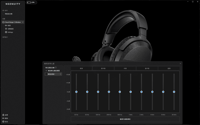Click the 250 Hz slider handle
The width and height of the screenshot is (200, 125).
click(109, 92)
